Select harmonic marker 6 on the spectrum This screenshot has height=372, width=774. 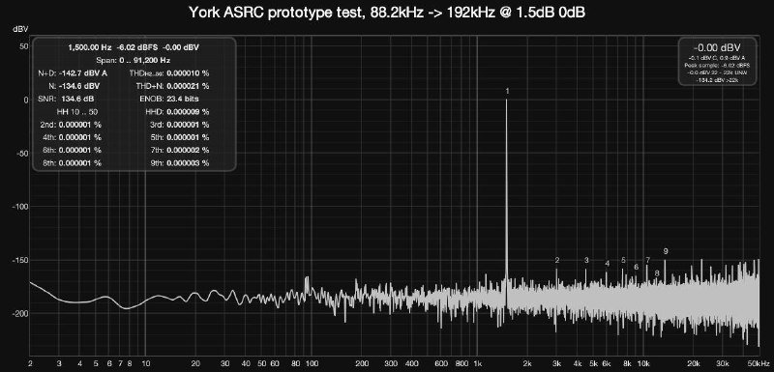point(637,267)
